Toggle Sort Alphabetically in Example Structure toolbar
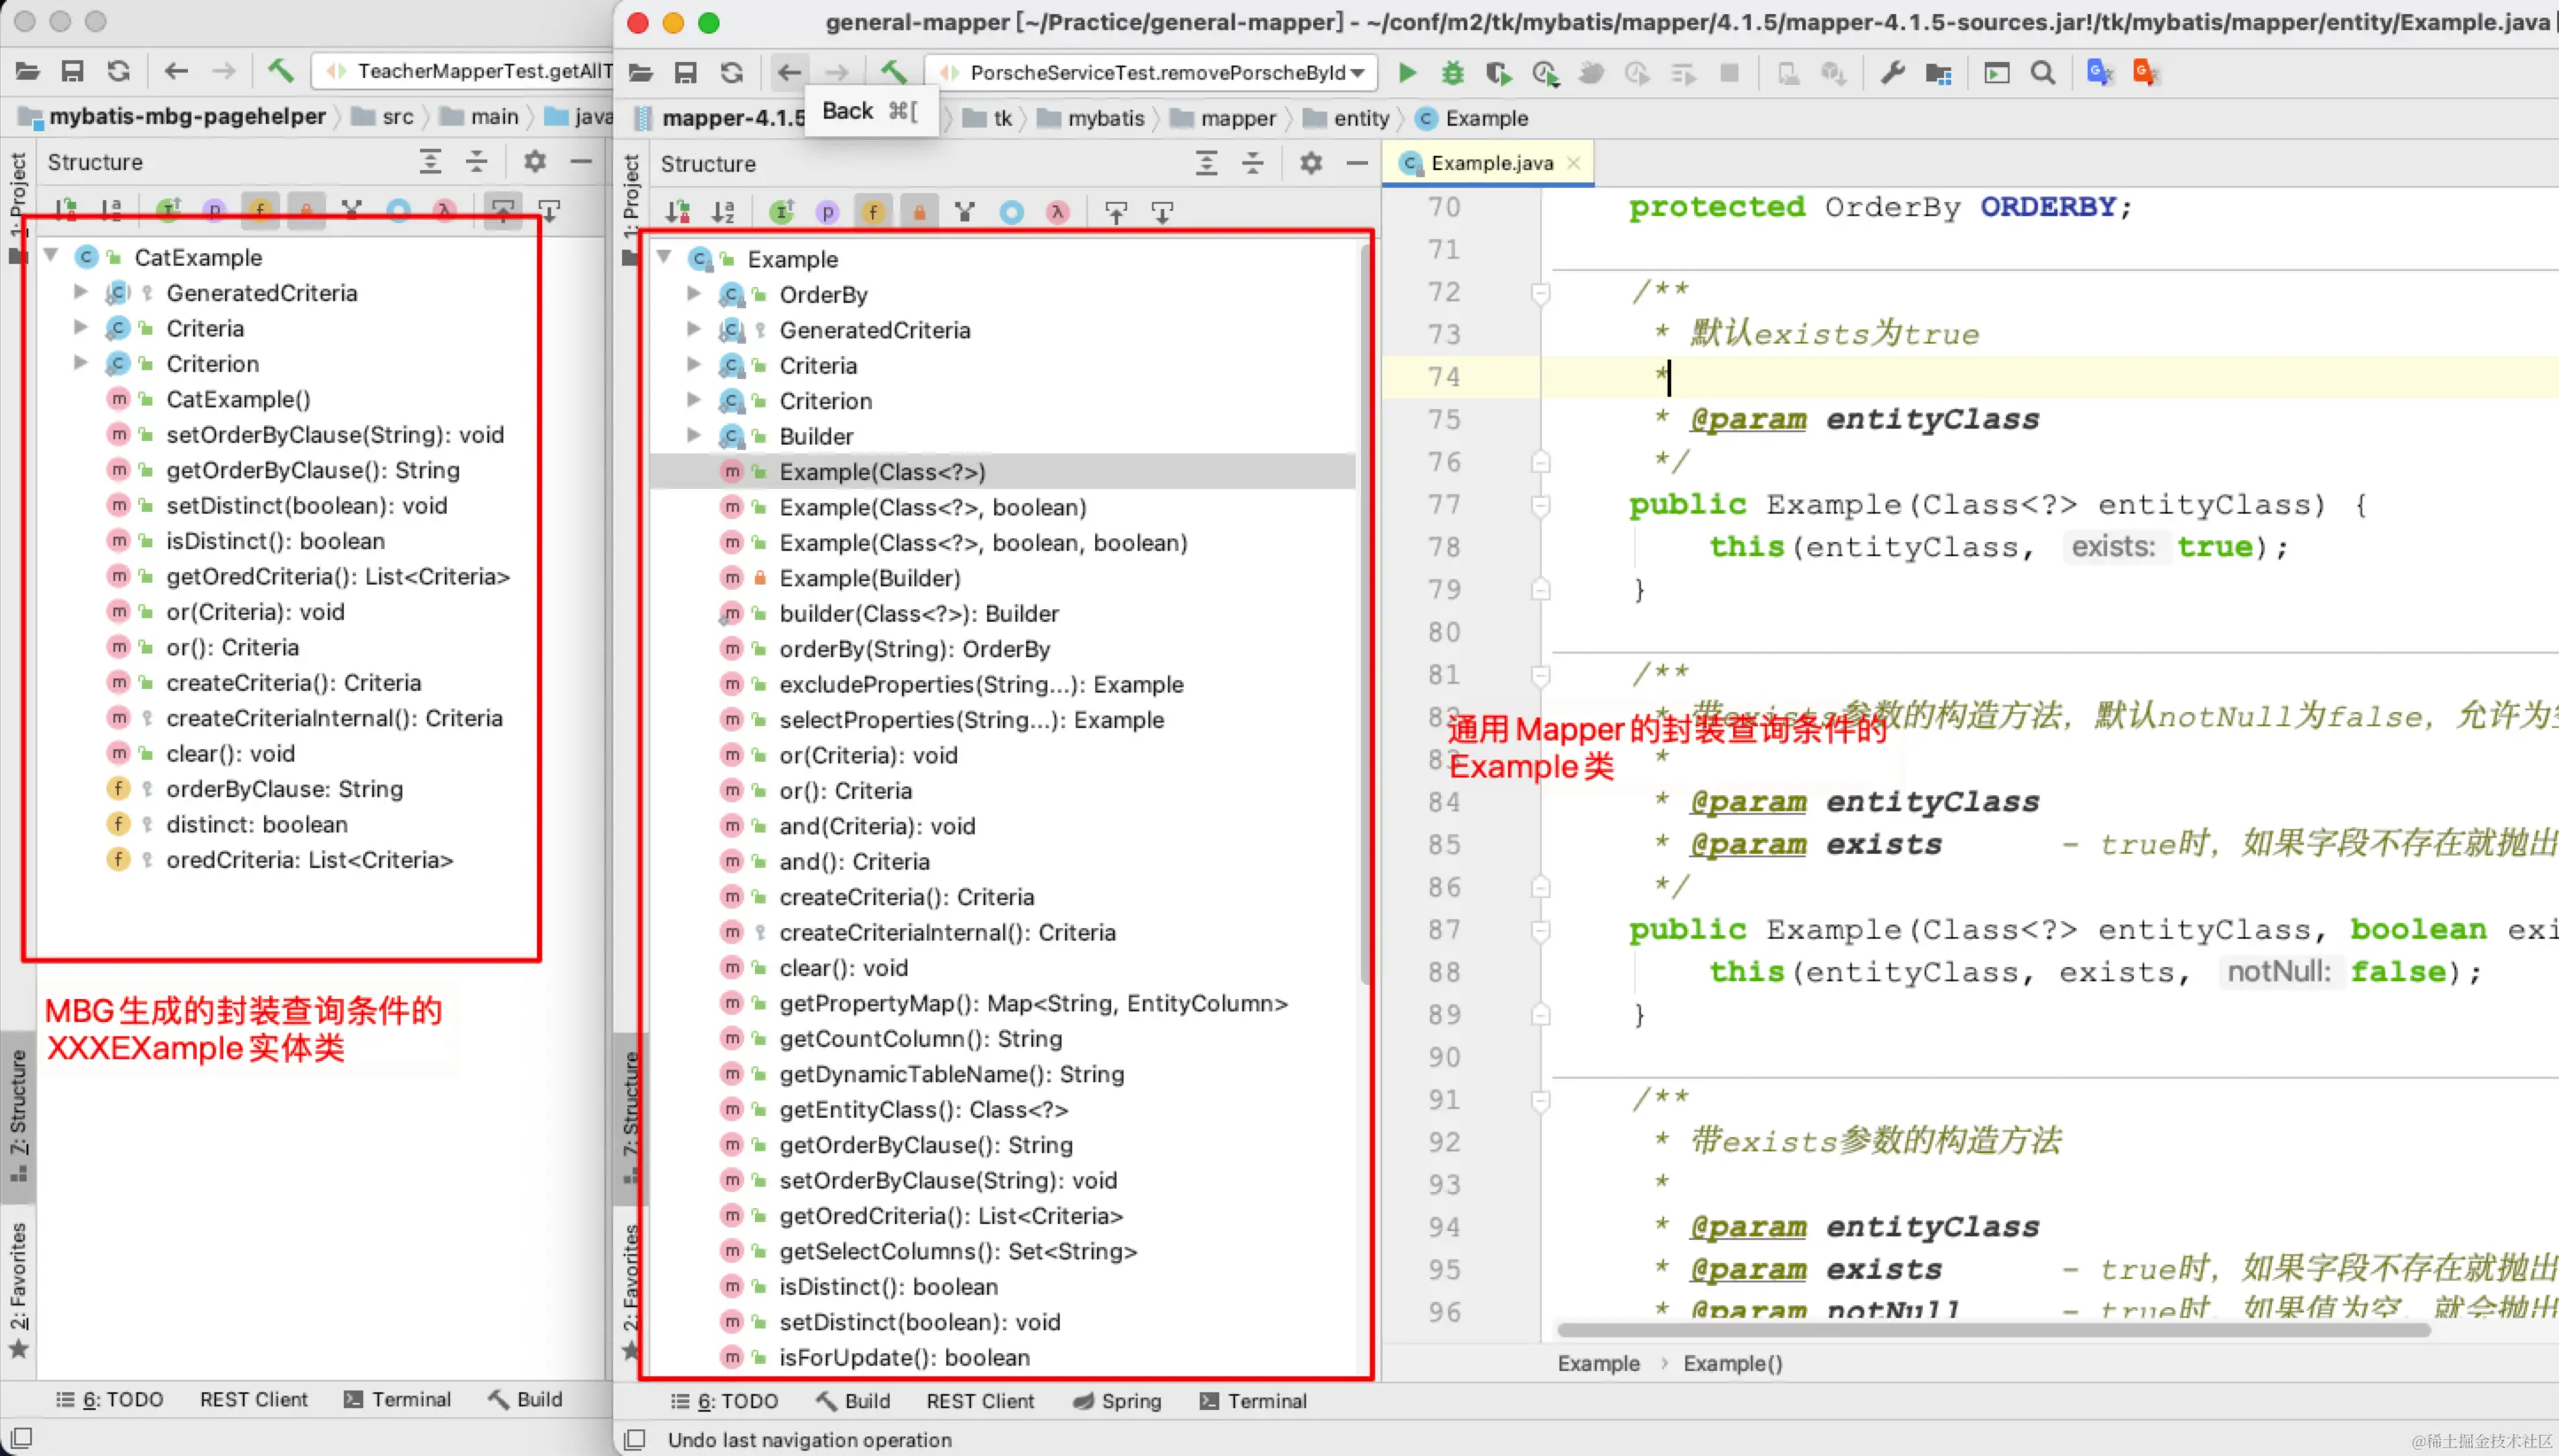The image size is (2559, 1456). [723, 212]
